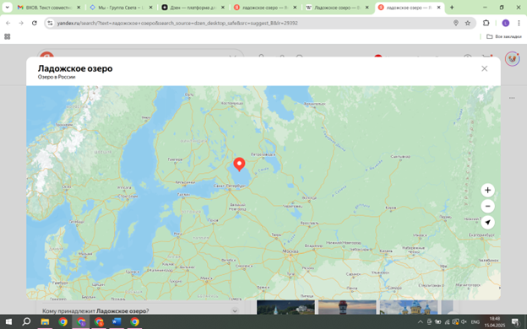
Task: Open Microsoft Word from the taskbar
Action: click(x=117, y=321)
